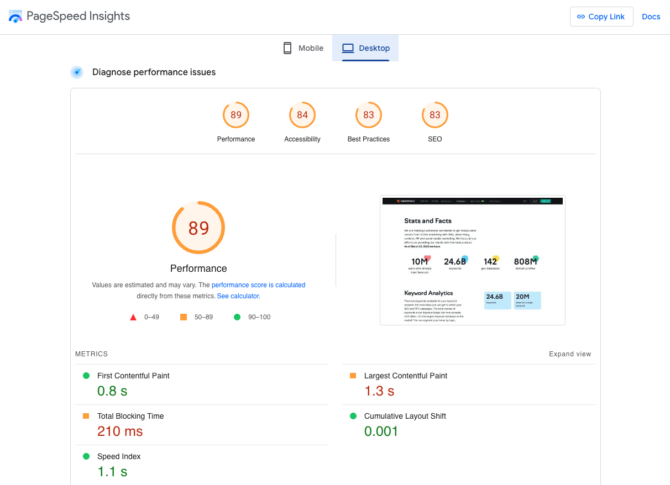Screen dimensions: 670x485
Task: Click the PageSpeed Insights logo icon
Action: coord(15,16)
